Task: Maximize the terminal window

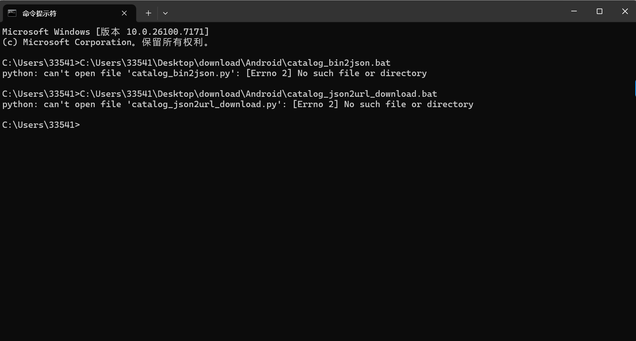Action: 599,11
